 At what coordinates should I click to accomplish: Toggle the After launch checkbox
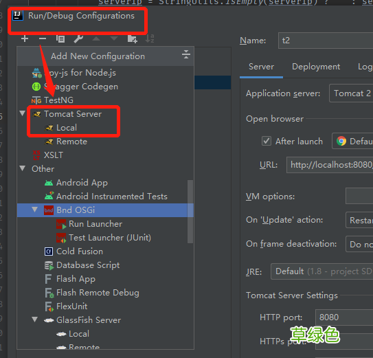(267, 141)
